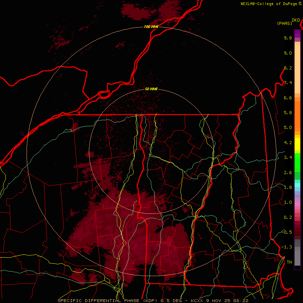303x303 pixels.
Task: Pick the bright green segment of color bar
Action: pyautogui.click(x=297, y=163)
